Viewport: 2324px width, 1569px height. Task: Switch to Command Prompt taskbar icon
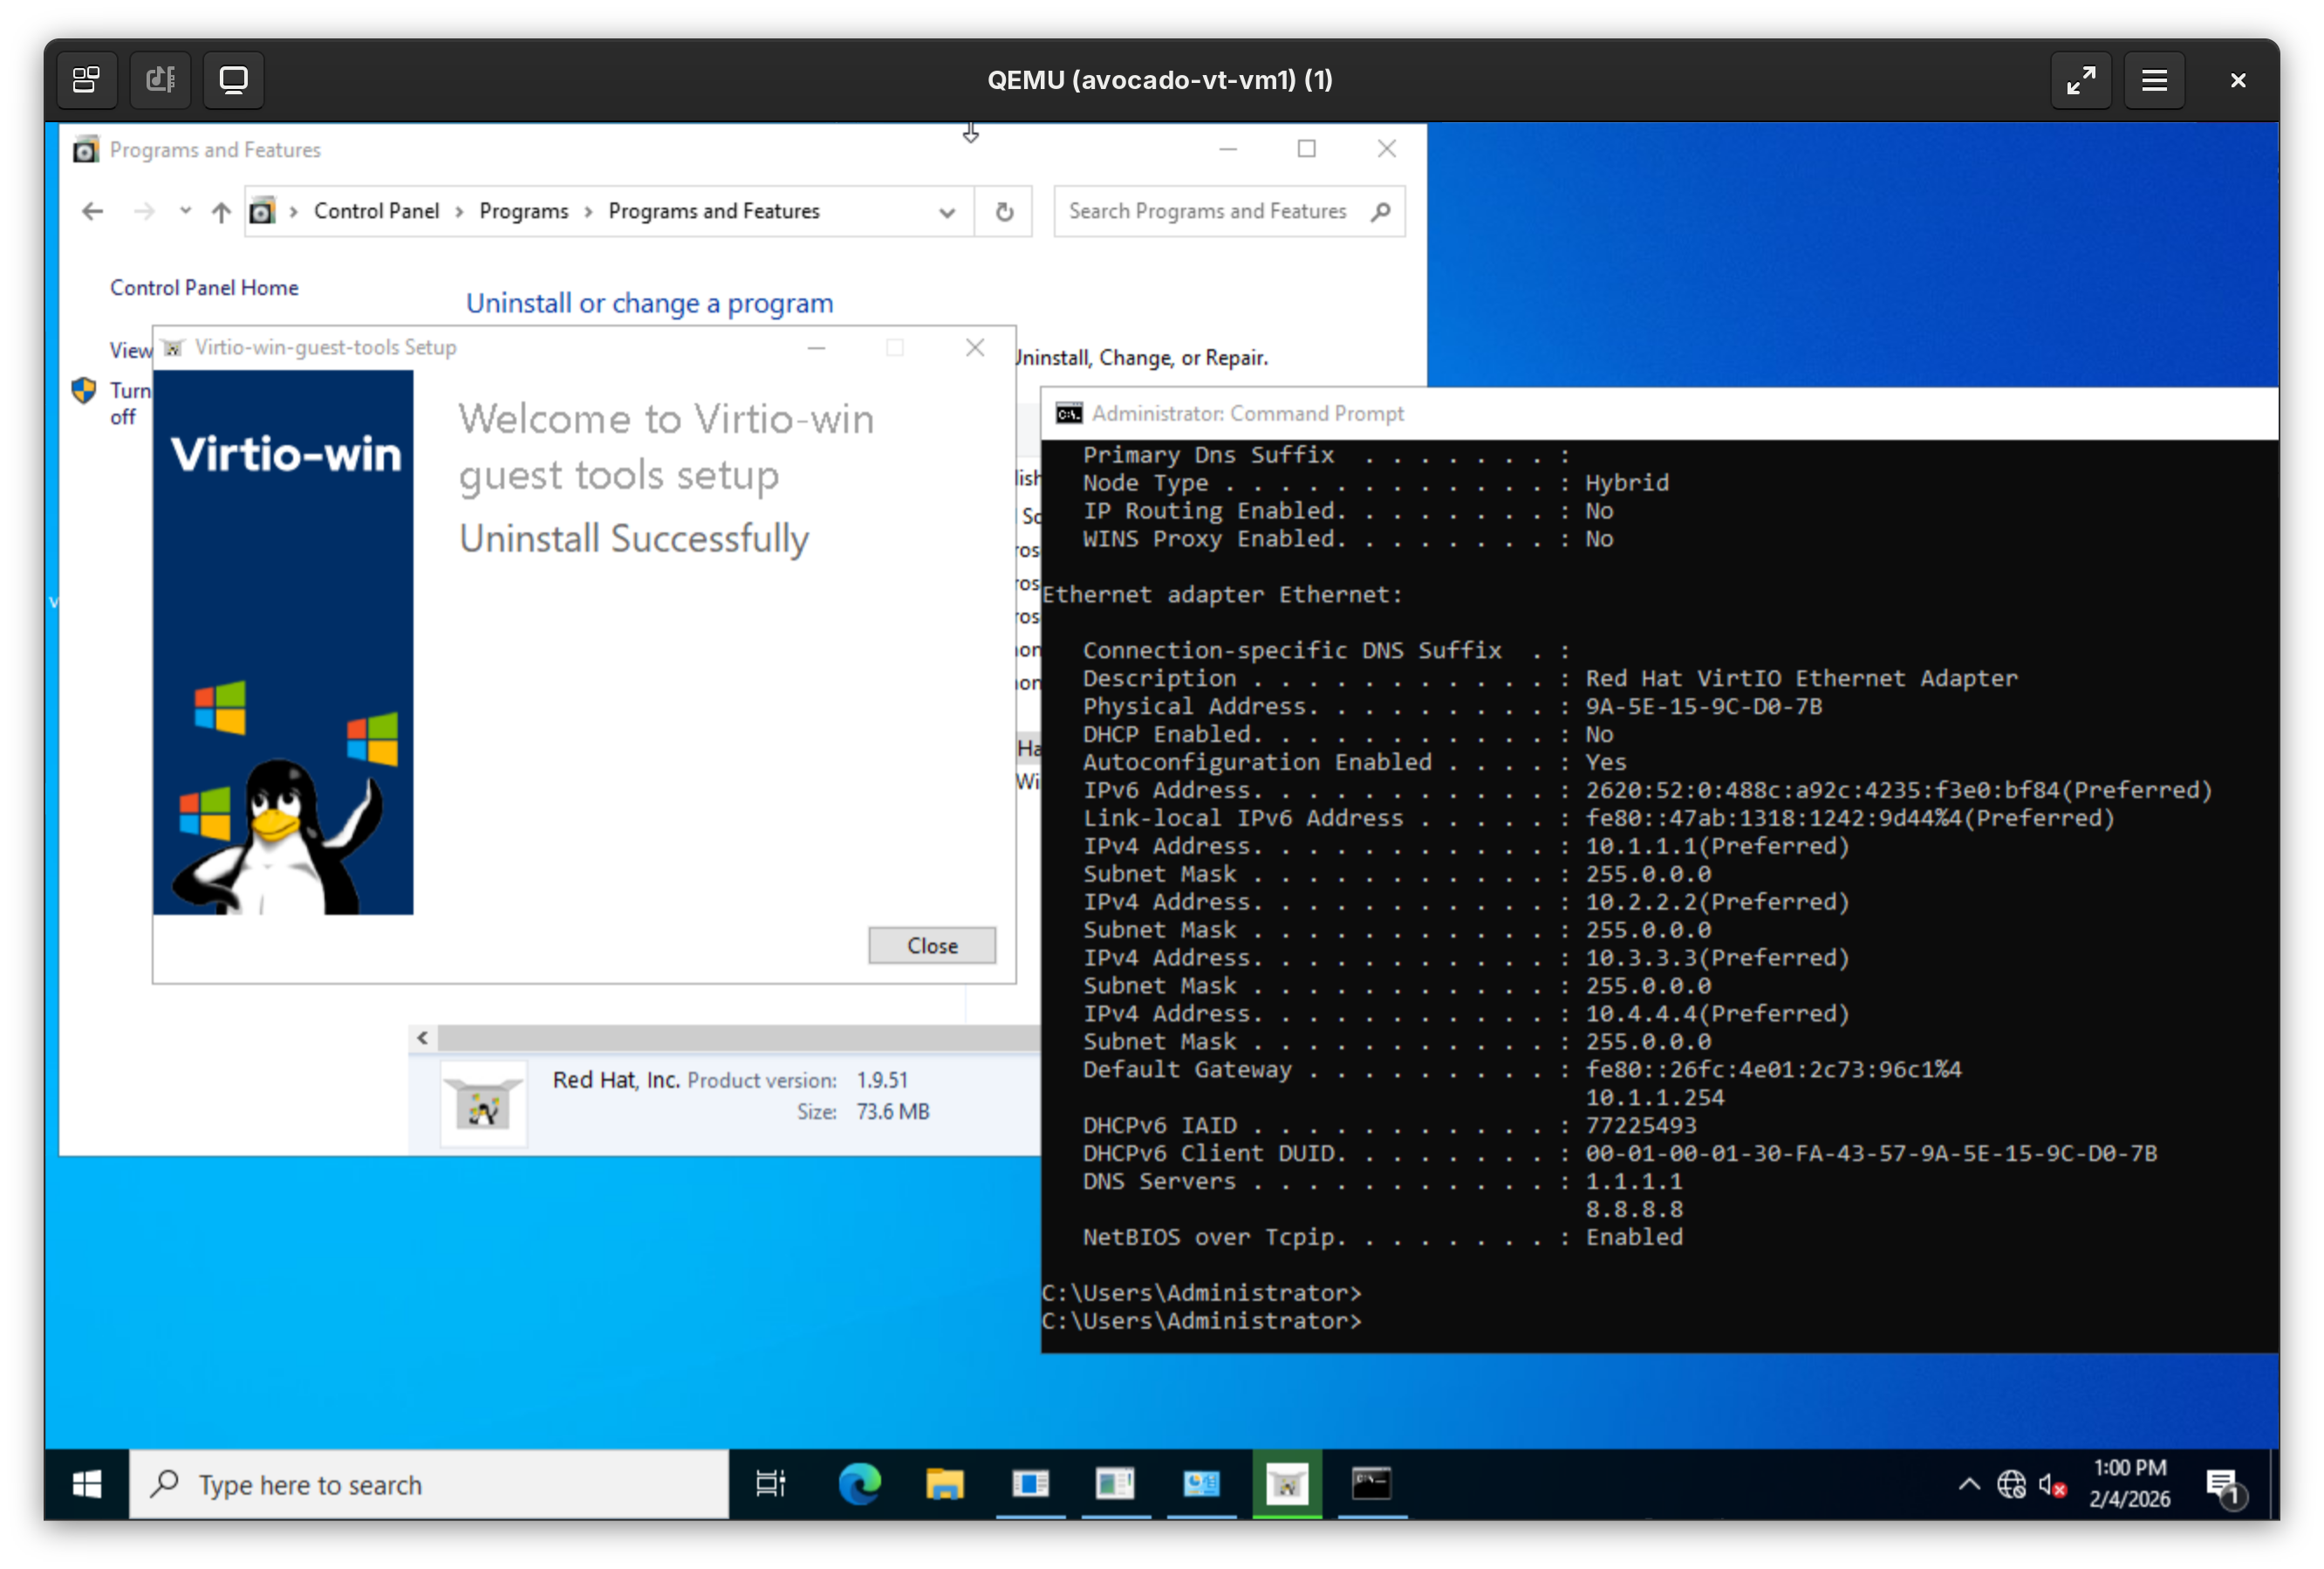pos(1371,1484)
